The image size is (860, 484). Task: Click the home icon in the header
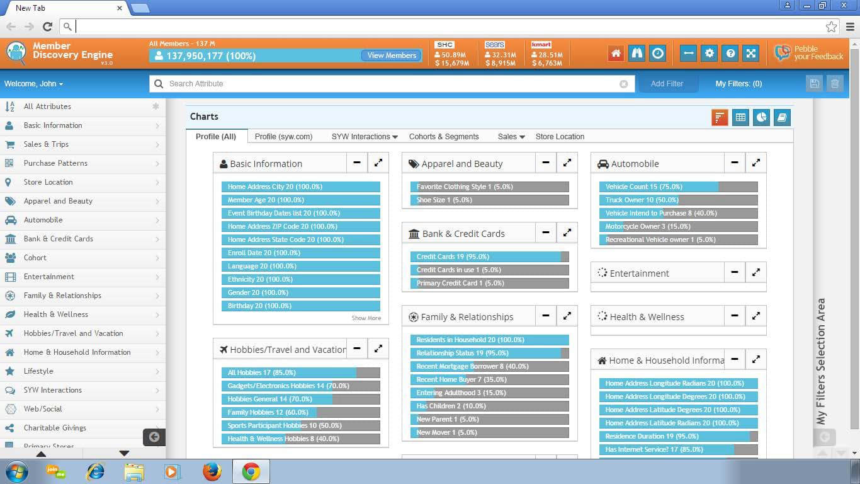tap(616, 54)
